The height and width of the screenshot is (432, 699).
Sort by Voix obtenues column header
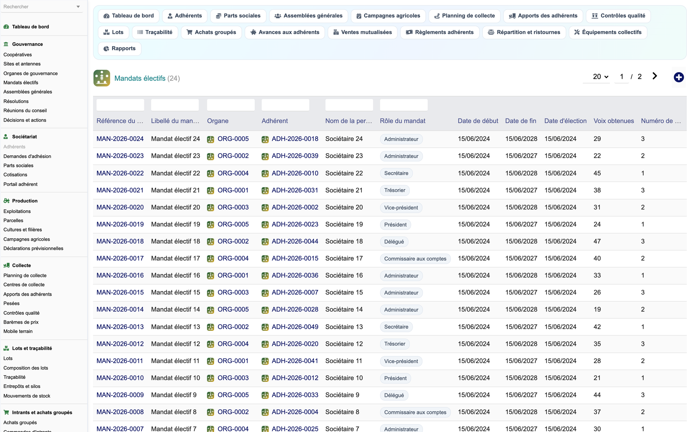[x=614, y=121]
